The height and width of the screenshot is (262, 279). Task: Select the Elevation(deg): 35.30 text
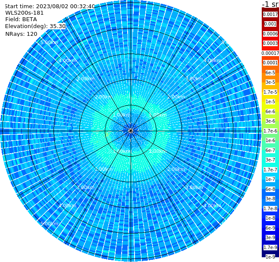pos(35,26)
